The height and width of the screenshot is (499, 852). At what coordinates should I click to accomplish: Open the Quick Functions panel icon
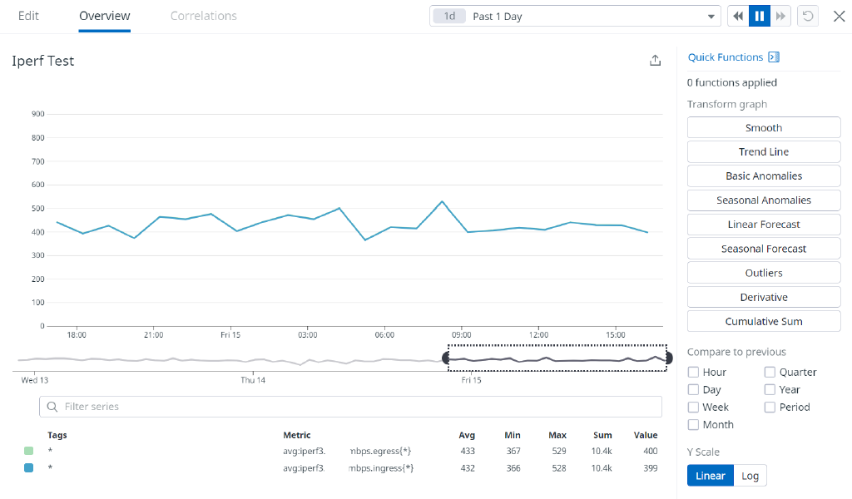(773, 57)
